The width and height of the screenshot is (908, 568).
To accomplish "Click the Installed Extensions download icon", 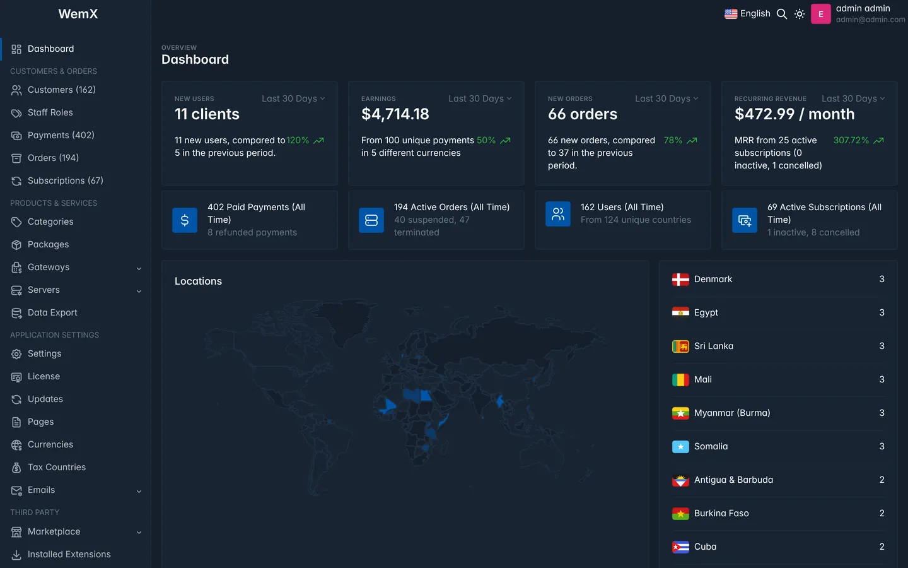I will click(x=16, y=555).
